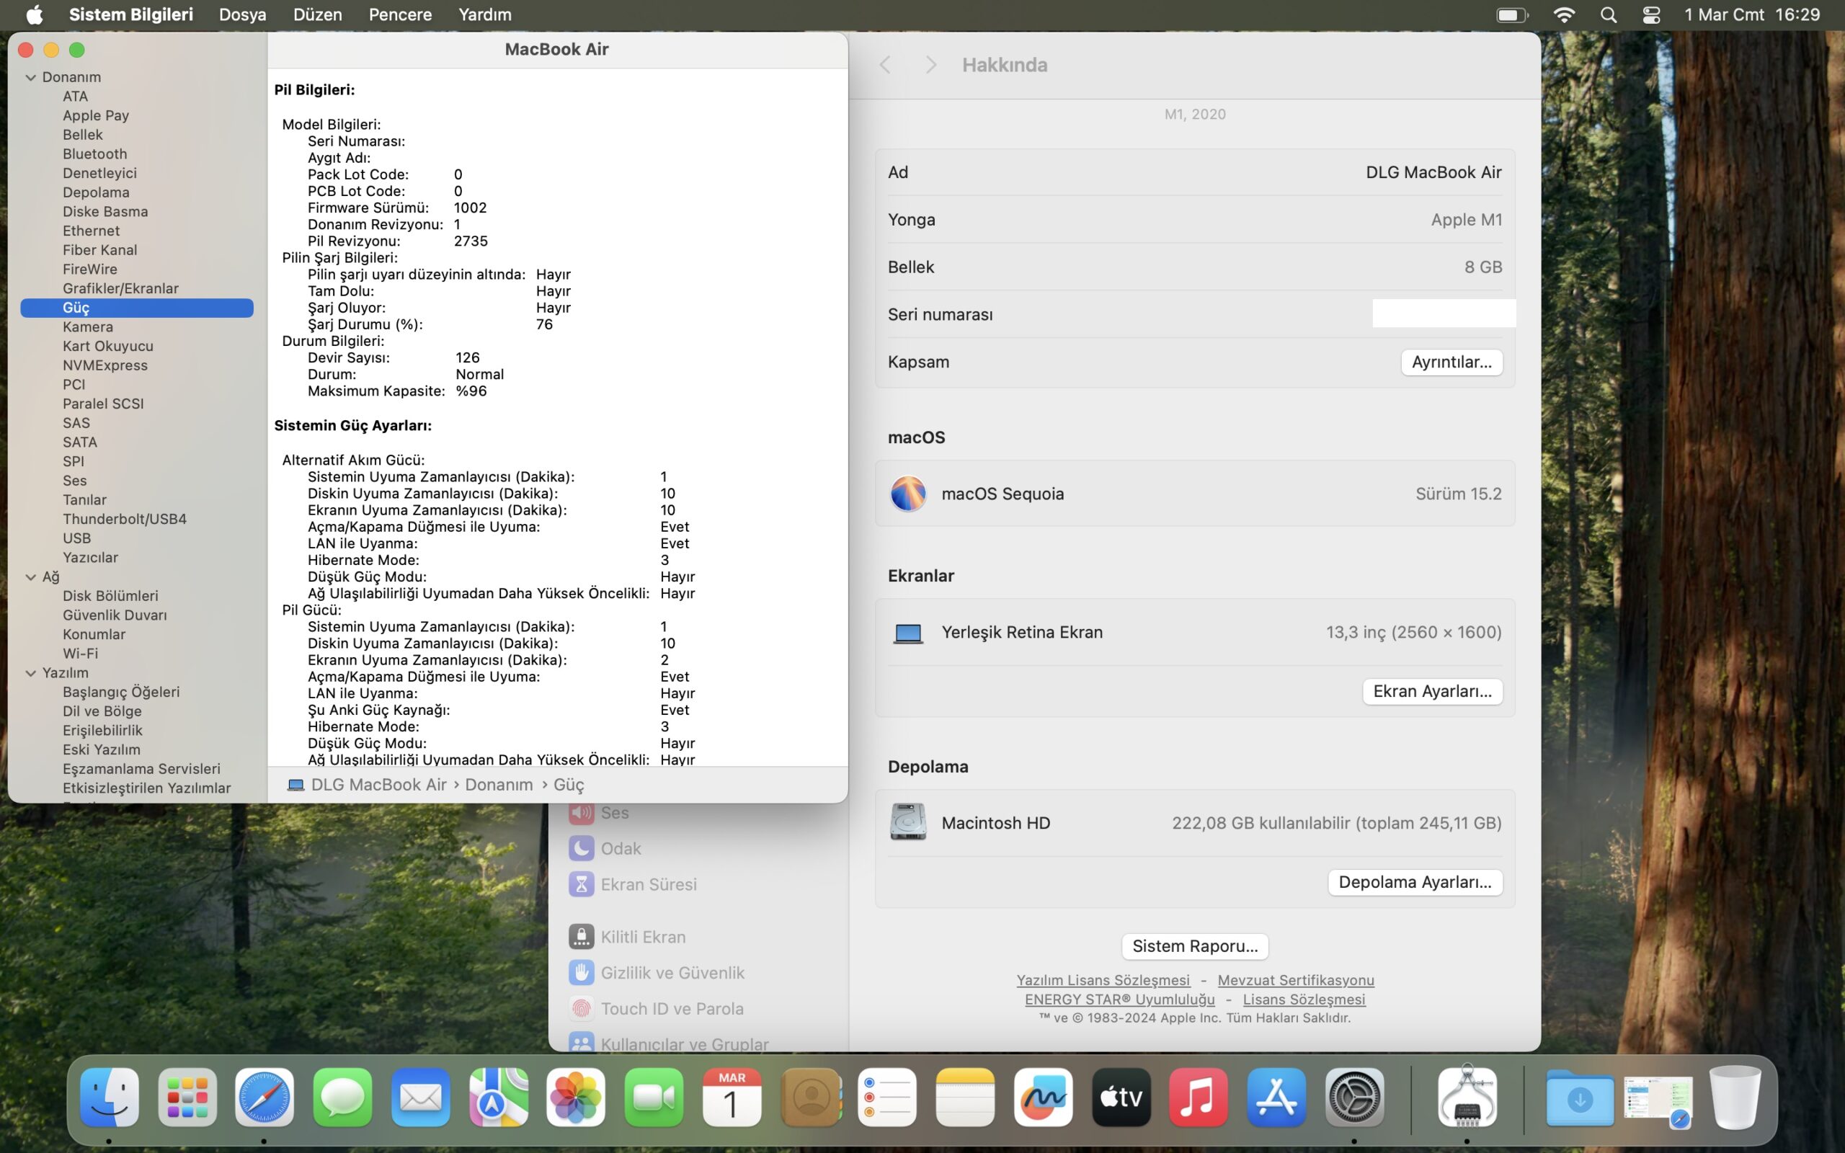Open Mail app in the Dock

coord(421,1098)
